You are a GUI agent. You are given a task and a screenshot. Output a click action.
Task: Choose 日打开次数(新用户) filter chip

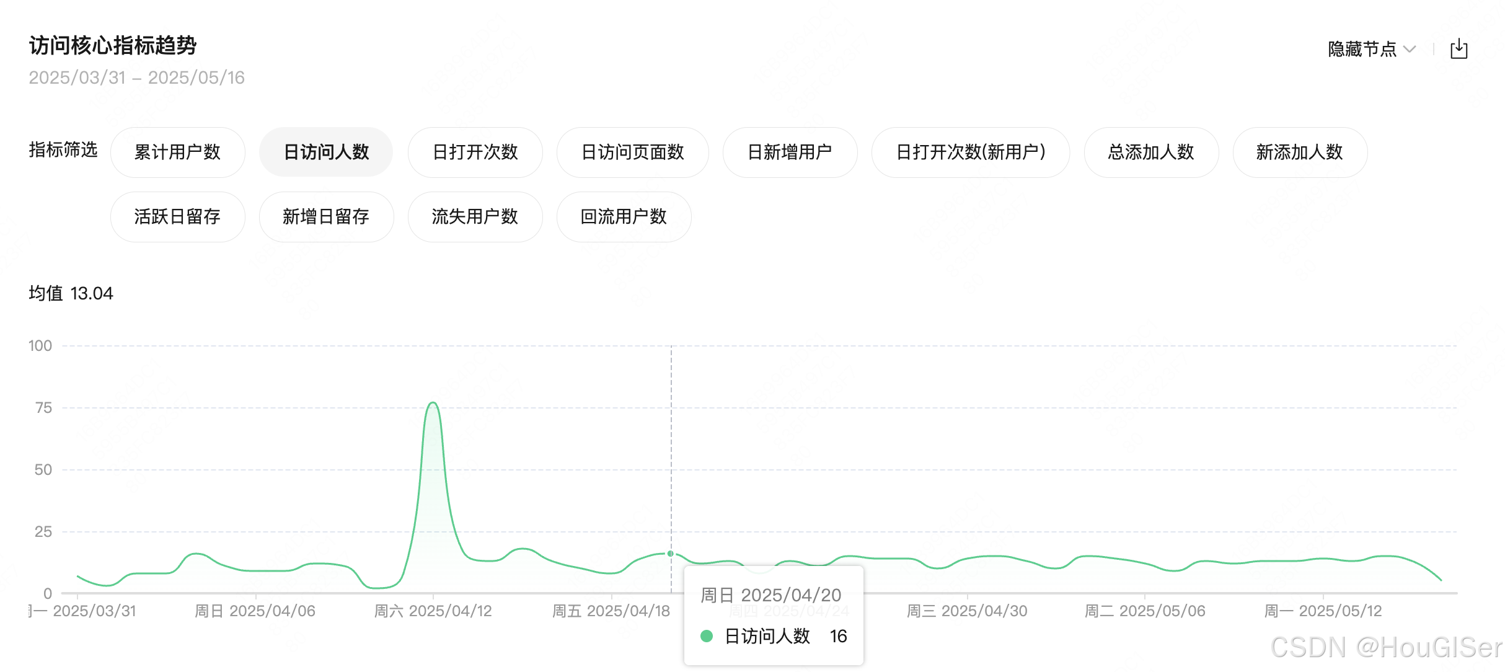tap(970, 153)
